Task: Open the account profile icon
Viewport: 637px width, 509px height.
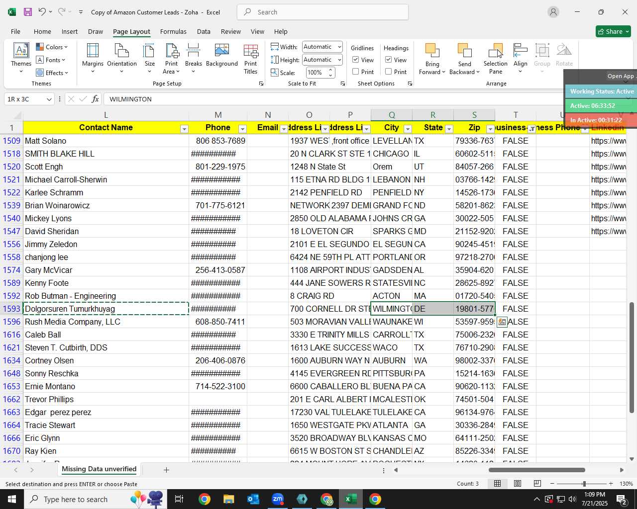Action: point(553,12)
